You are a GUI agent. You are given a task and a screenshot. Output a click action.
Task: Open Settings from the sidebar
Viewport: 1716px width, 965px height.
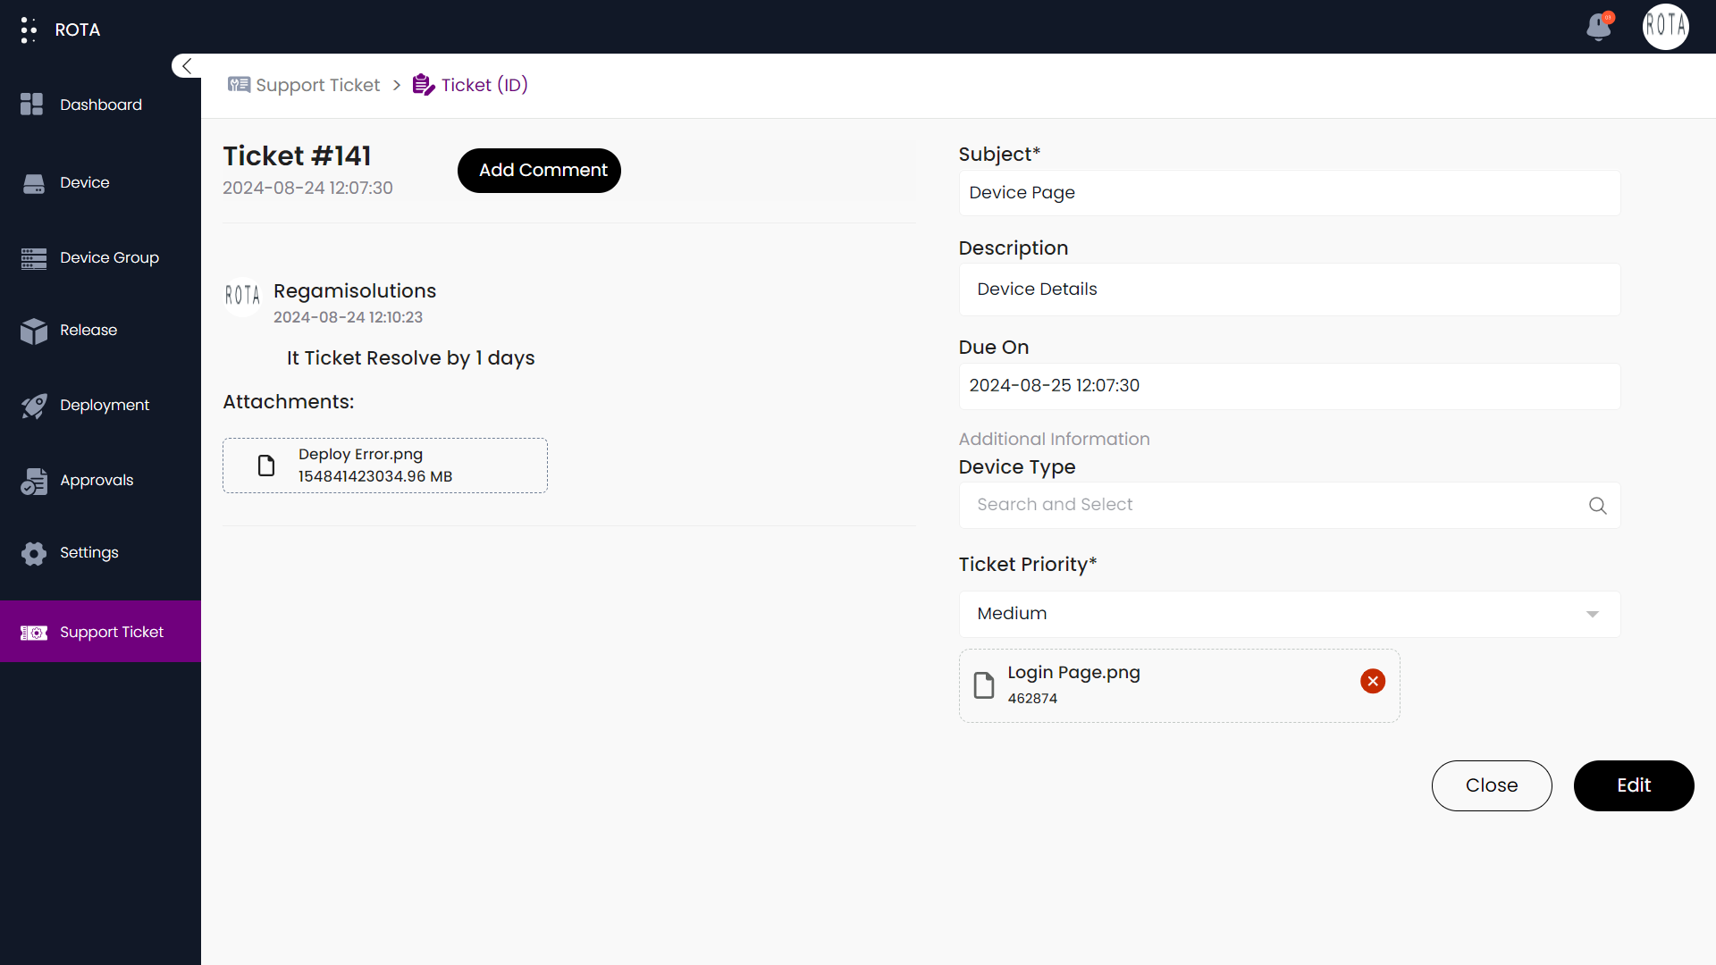point(100,553)
